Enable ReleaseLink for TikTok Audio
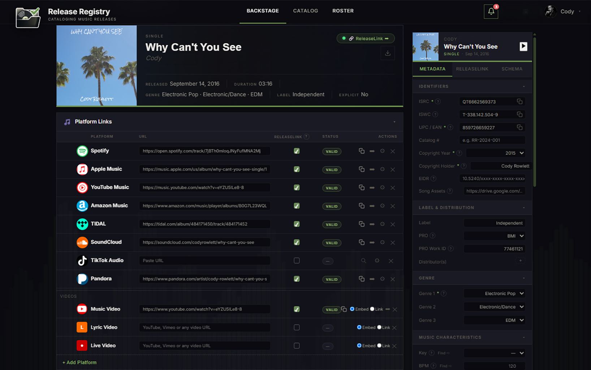The image size is (591, 370). tap(297, 260)
